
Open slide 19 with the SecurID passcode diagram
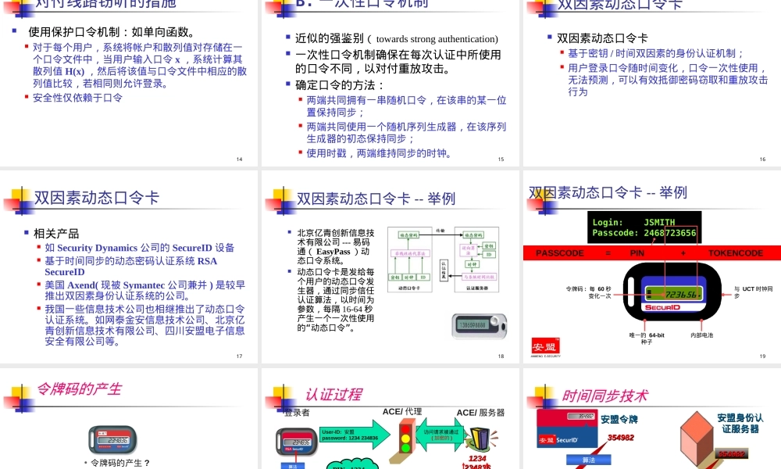tap(652, 267)
